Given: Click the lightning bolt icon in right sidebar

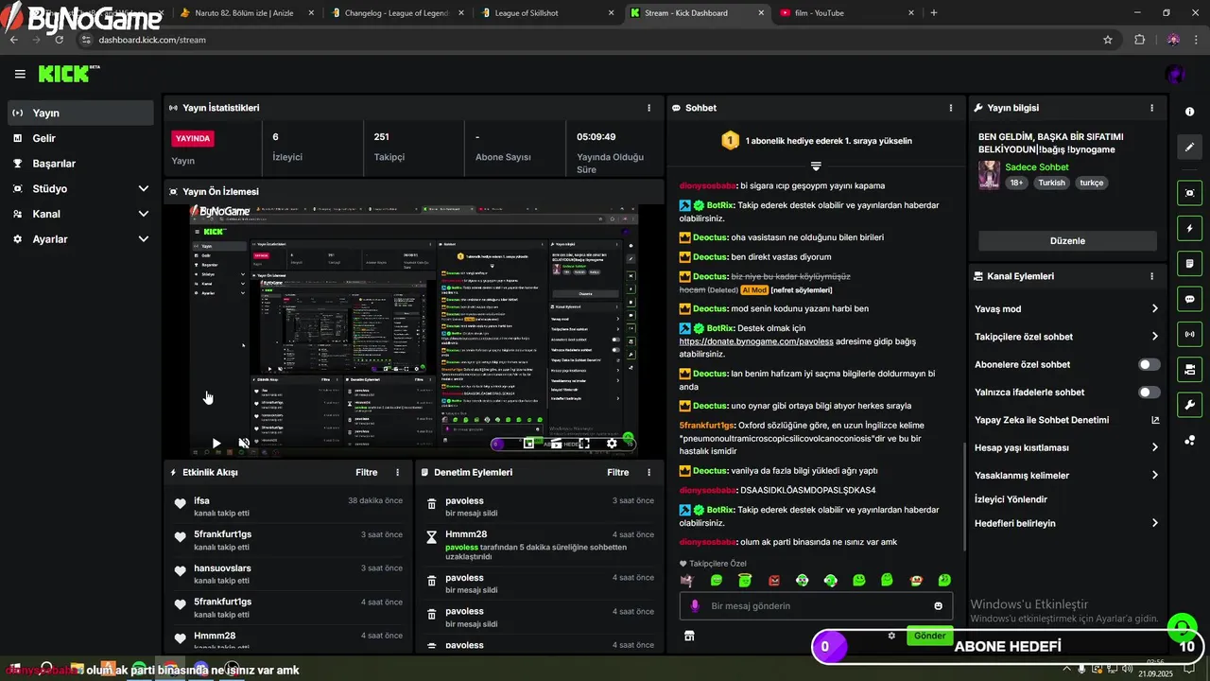Looking at the screenshot, I should pos(1189,228).
